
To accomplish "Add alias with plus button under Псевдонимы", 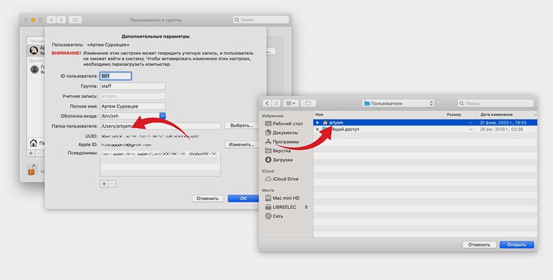I will (x=104, y=184).
